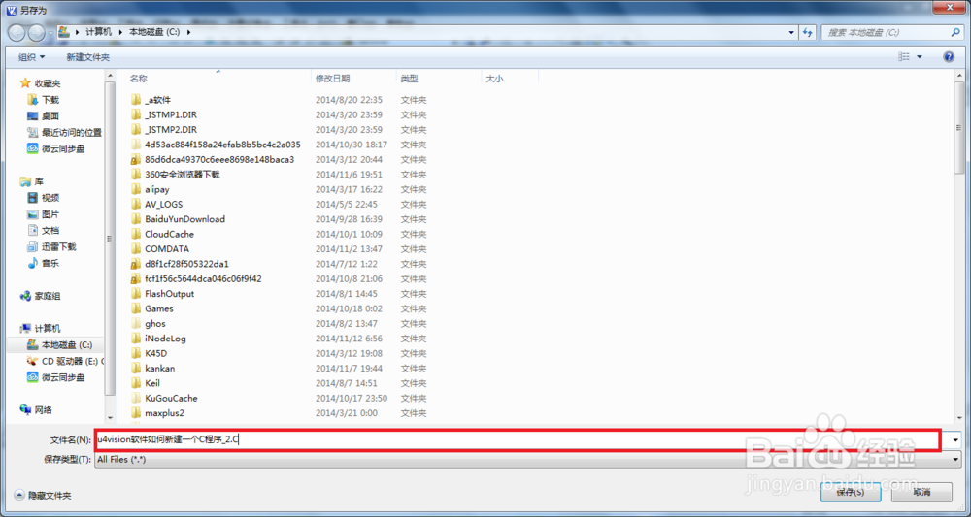The width and height of the screenshot is (971, 517).
Task: Select 文档 in libraries
Action: click(50, 230)
